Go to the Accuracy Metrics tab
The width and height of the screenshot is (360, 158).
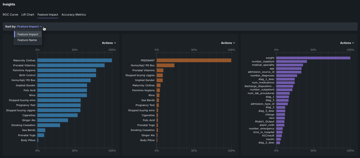point(74,15)
